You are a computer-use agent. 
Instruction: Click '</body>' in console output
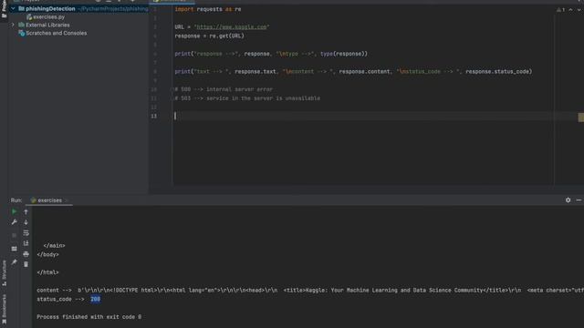(47, 254)
